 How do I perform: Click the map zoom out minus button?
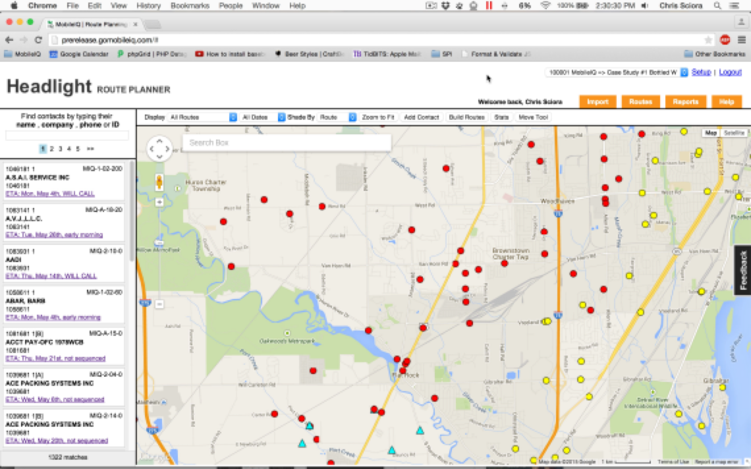click(x=159, y=304)
